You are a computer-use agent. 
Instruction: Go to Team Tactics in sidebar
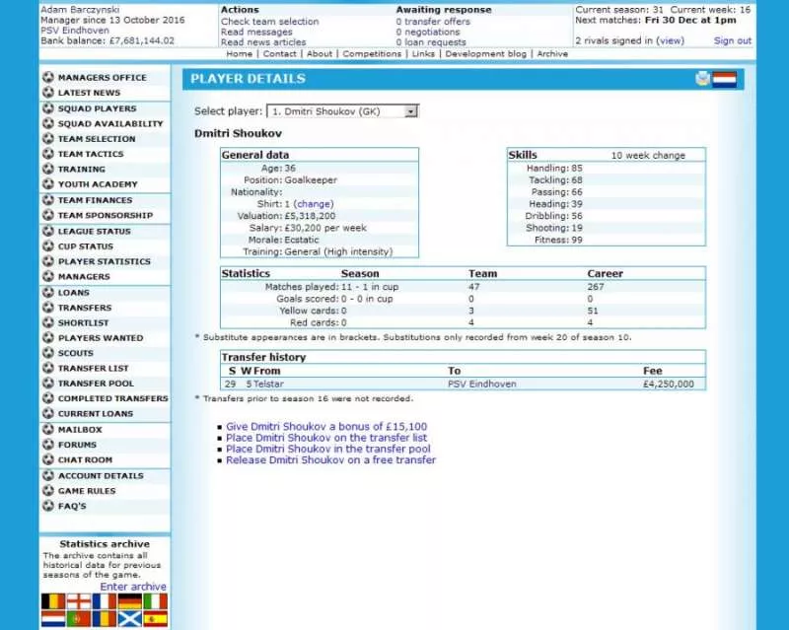[x=90, y=154]
